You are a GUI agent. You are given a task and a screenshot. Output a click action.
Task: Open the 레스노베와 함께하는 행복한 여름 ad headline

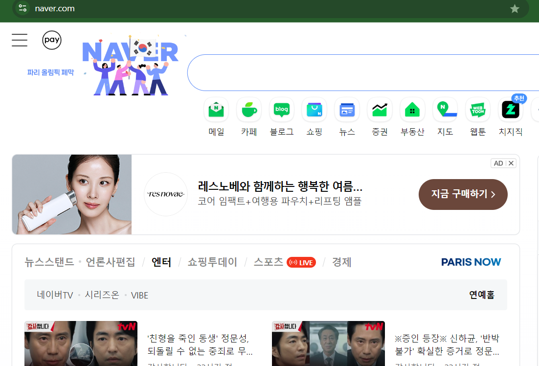point(280,186)
